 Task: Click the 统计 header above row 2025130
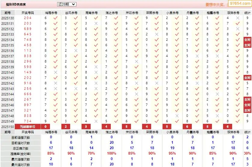click(247, 13)
